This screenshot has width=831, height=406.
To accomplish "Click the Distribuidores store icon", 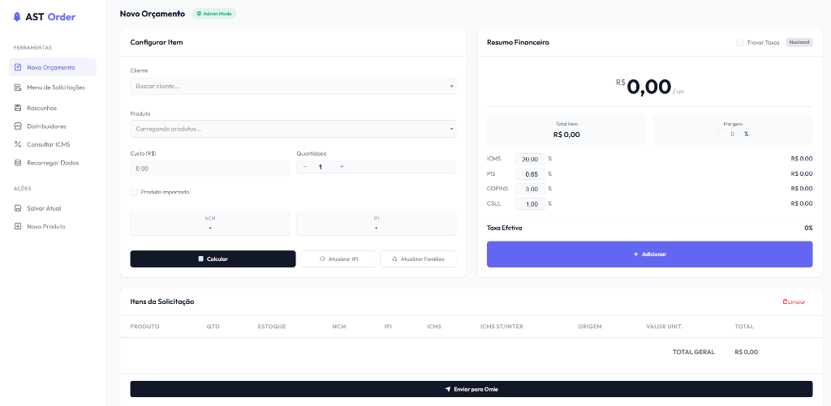I will [x=18, y=126].
